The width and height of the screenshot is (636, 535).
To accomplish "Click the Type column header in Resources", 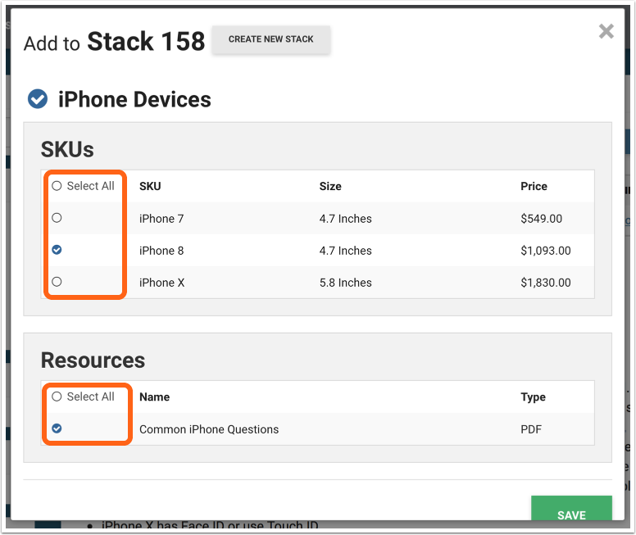I will pos(533,397).
